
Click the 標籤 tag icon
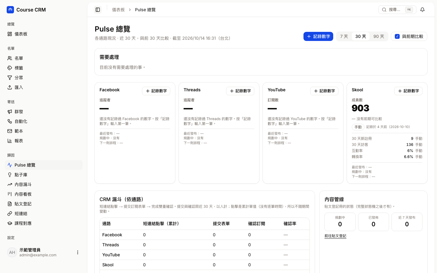(x=10, y=68)
